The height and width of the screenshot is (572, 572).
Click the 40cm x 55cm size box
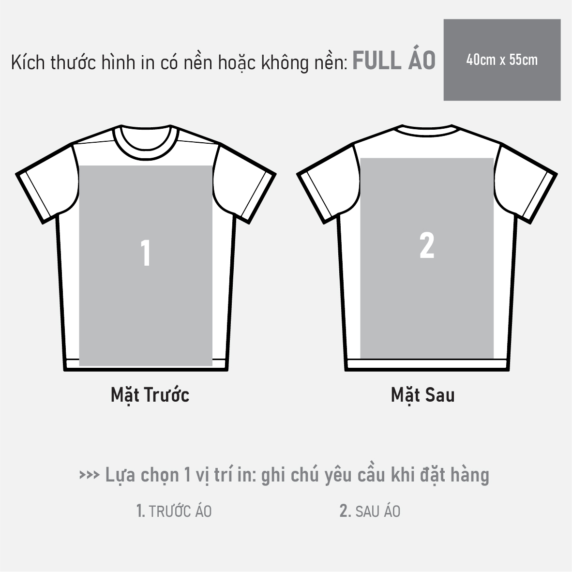click(x=502, y=60)
